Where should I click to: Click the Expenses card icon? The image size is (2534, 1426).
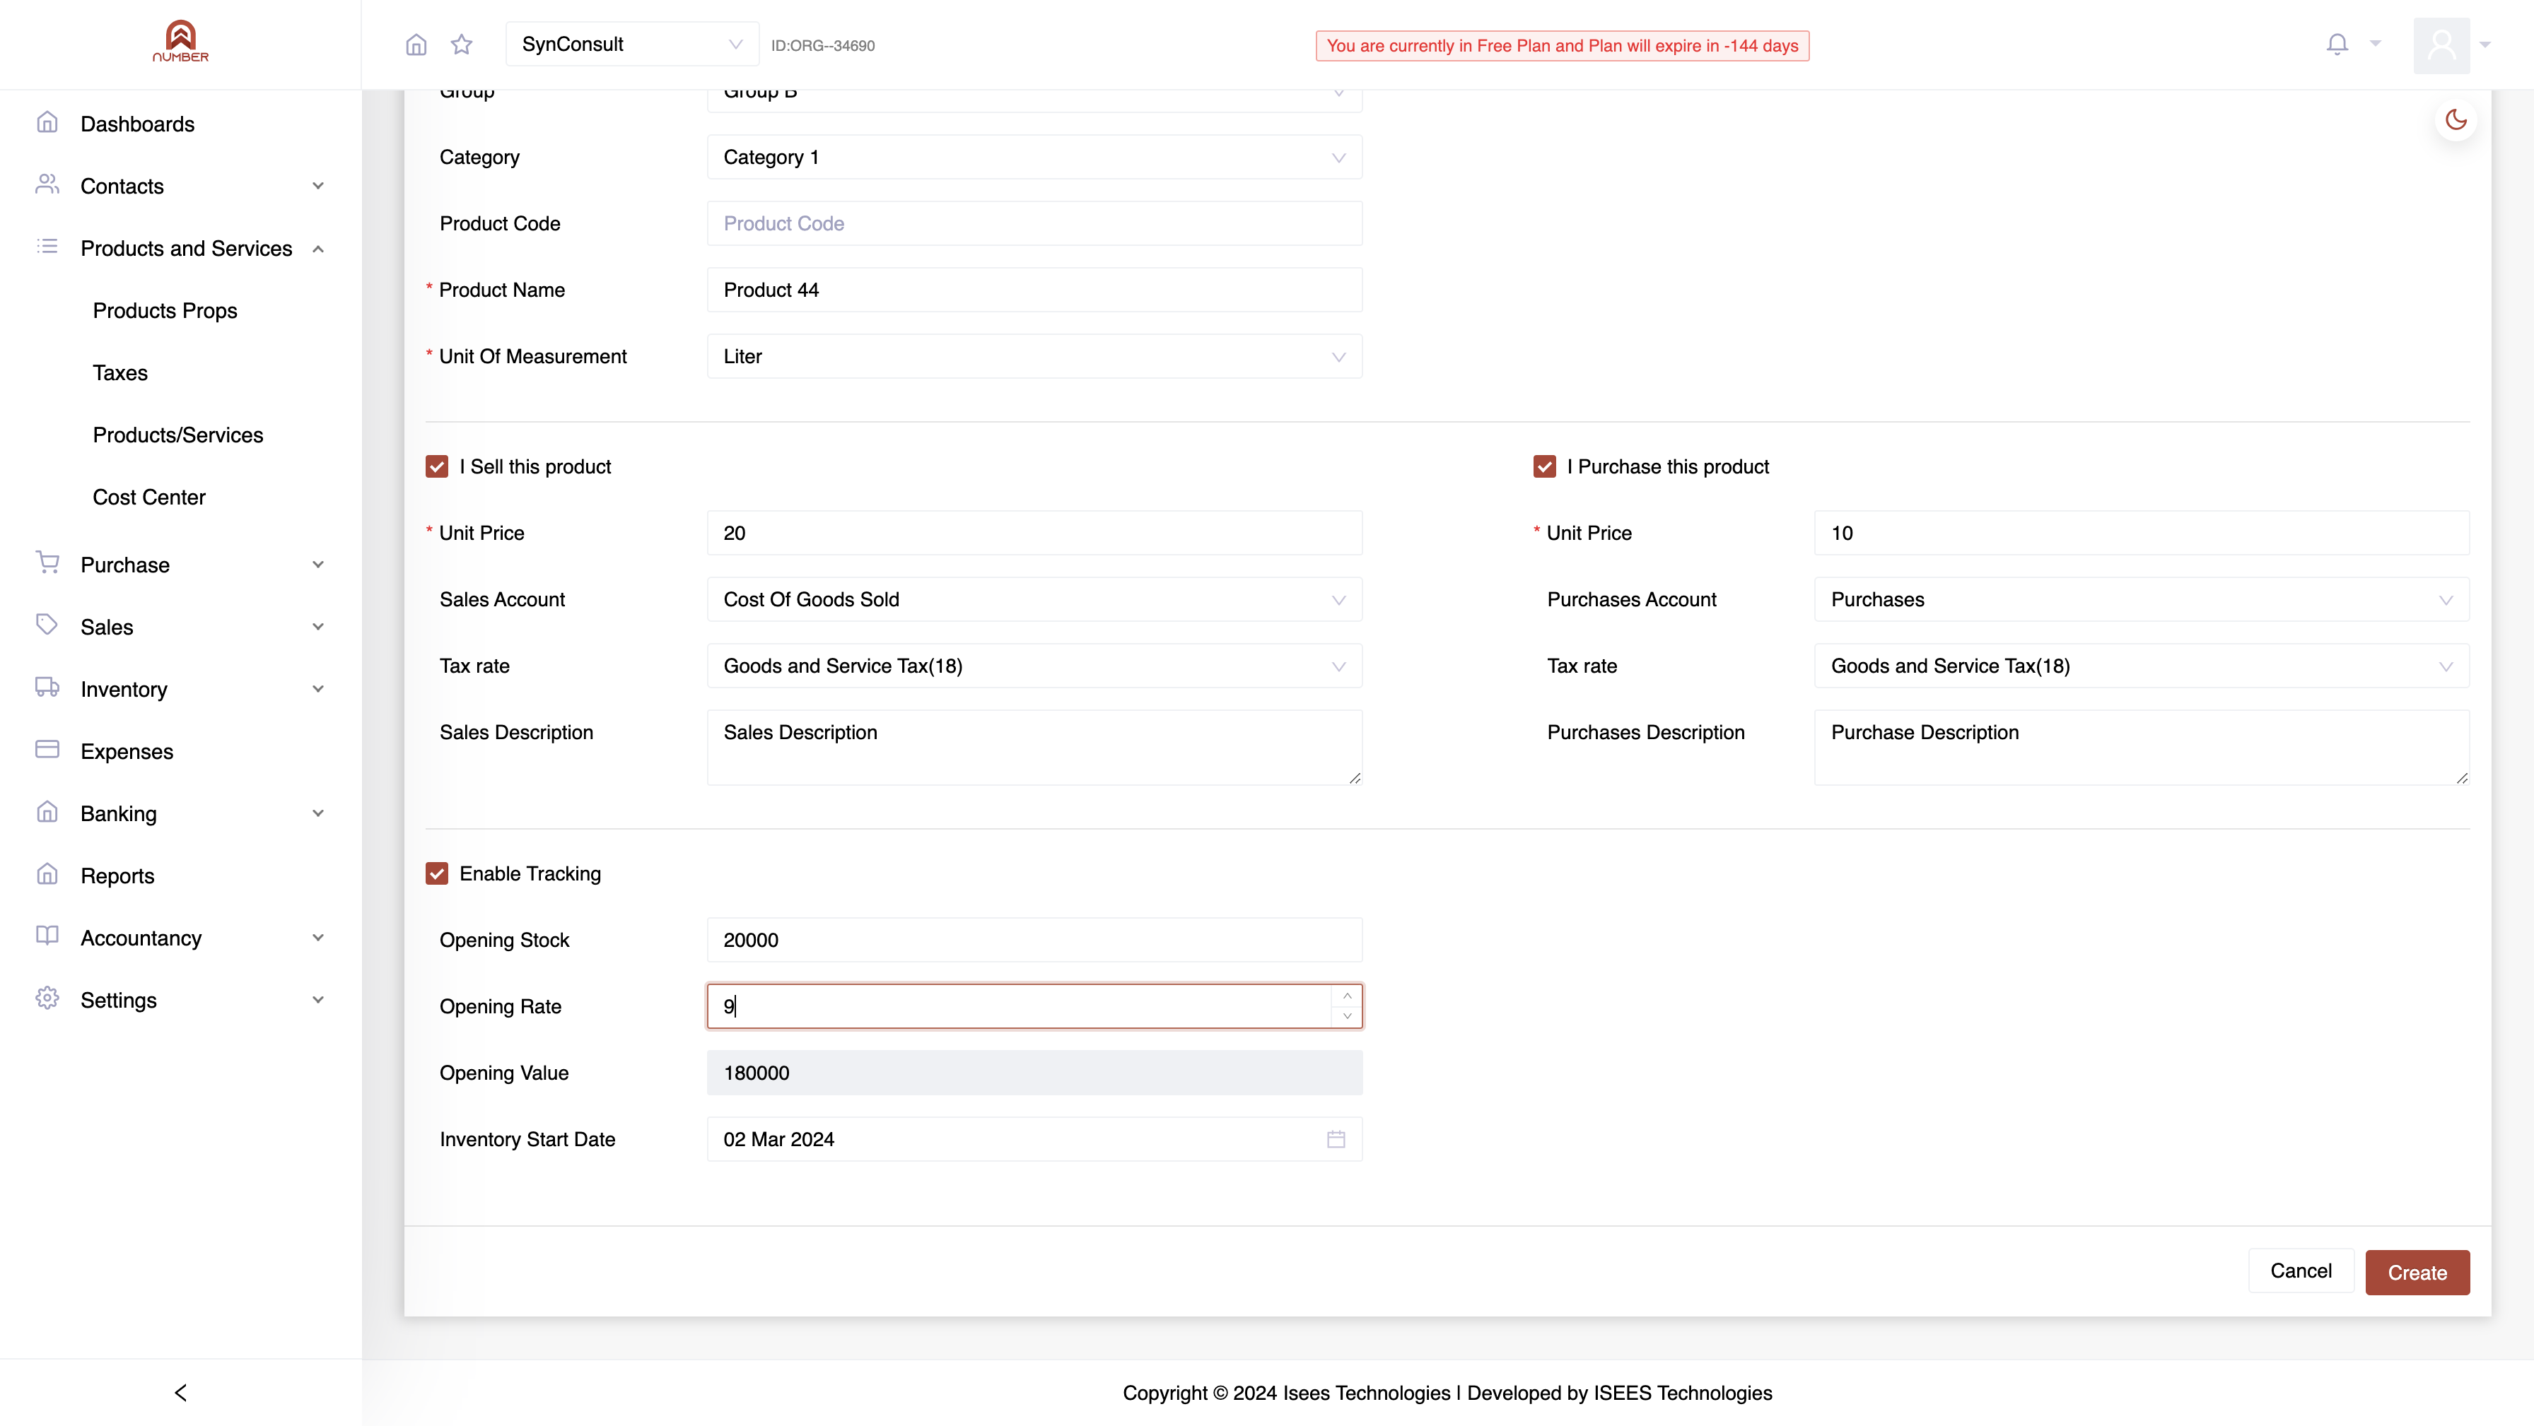47,749
